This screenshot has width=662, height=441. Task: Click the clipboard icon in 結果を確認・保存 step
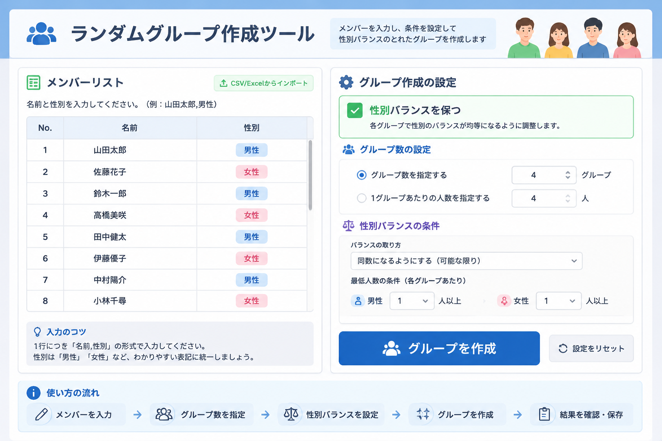coord(544,414)
